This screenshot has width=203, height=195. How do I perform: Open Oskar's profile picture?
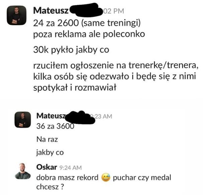(23, 171)
